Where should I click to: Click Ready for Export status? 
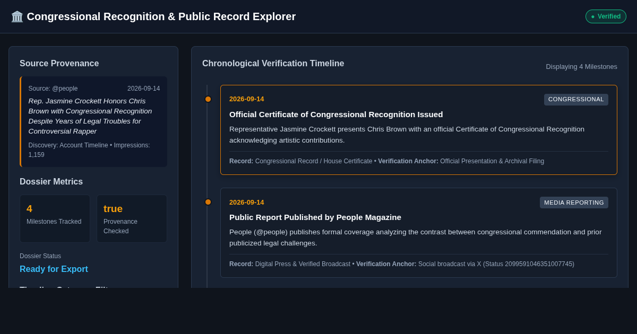click(x=54, y=269)
